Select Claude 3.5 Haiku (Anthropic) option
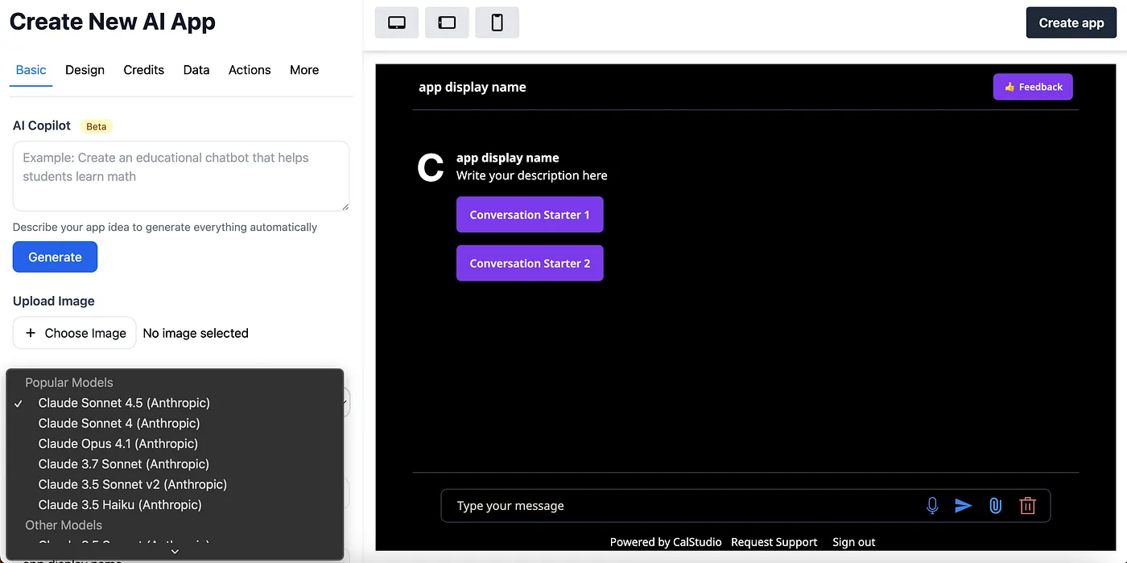This screenshot has height=563, width=1127. [x=175, y=505]
